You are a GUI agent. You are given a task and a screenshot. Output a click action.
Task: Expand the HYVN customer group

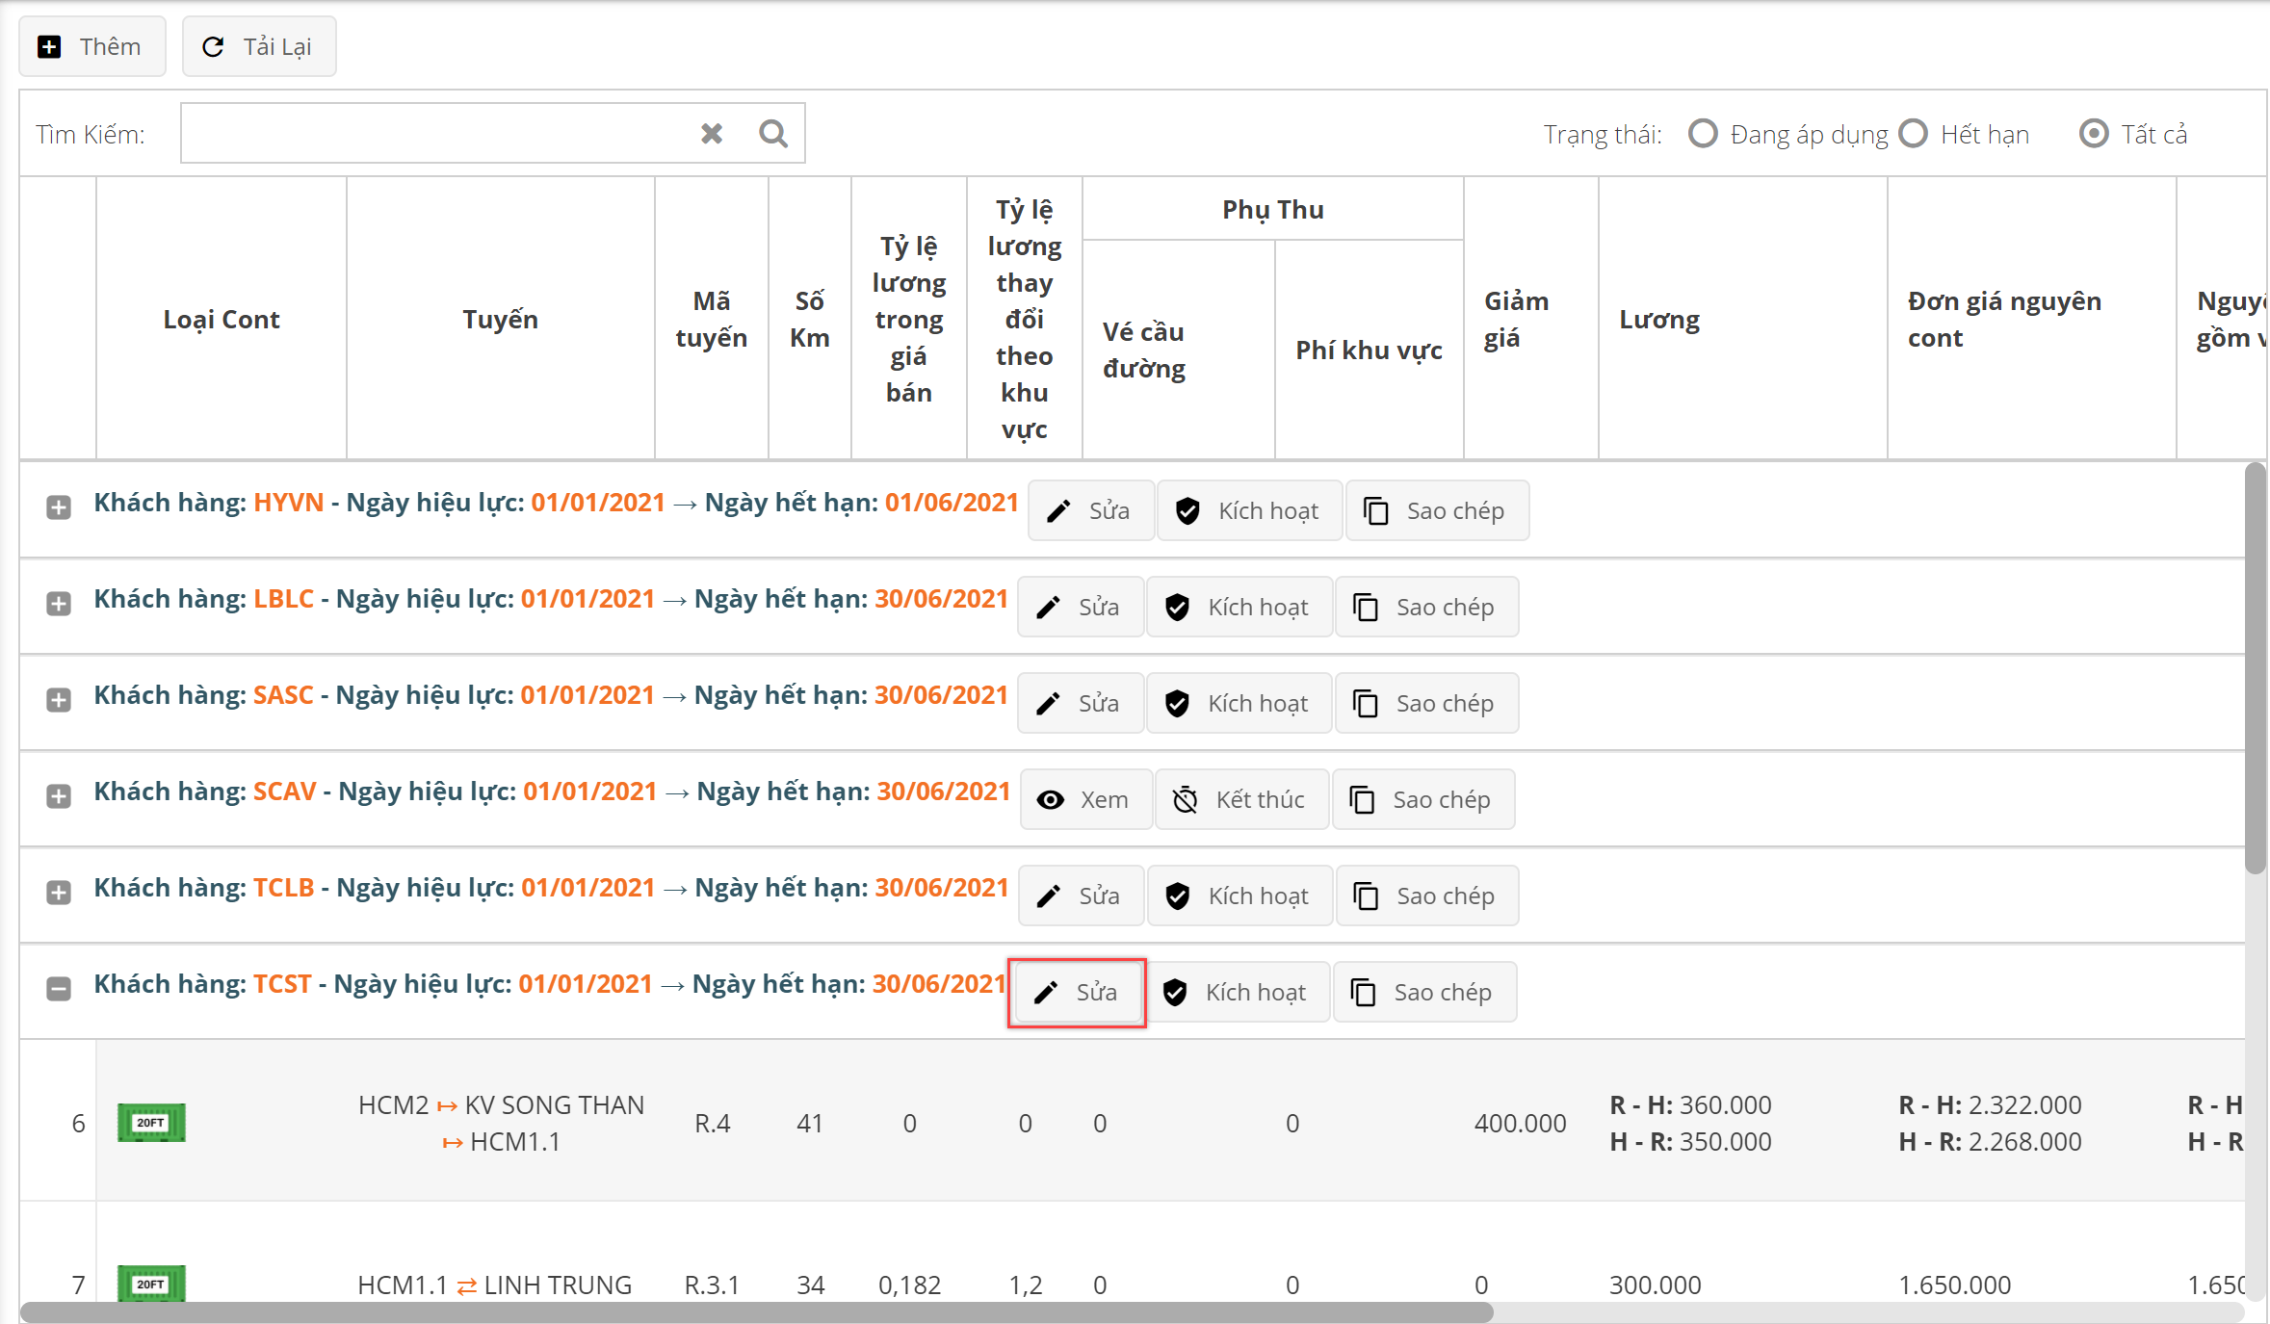pos(59,507)
